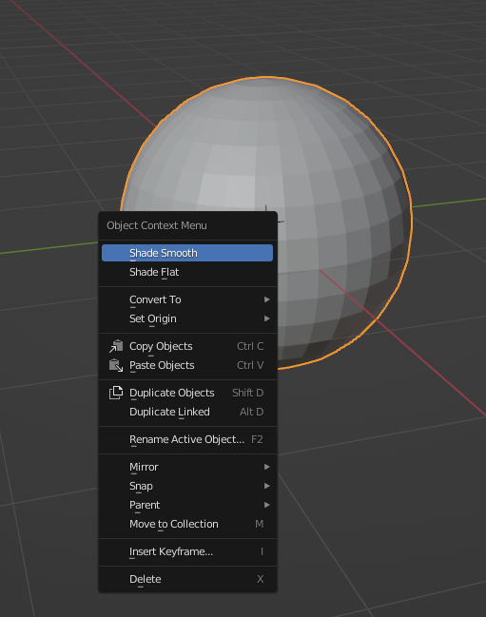Expand arrow next to Convert To
Viewport: 486px width, 617px height.
pos(267,299)
